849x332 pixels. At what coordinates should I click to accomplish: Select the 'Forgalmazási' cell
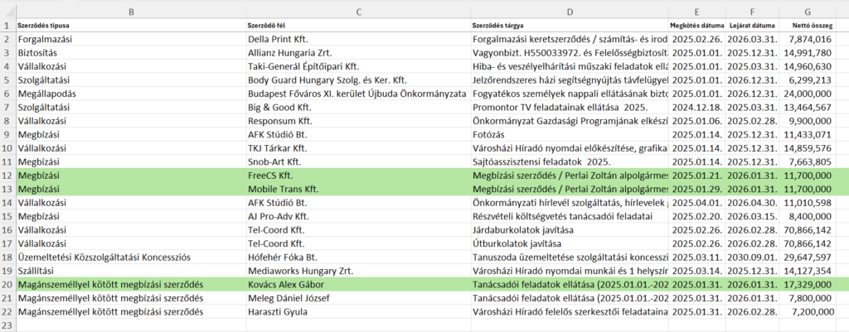(x=131, y=39)
